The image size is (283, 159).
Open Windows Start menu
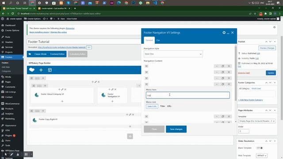pos(4,3)
